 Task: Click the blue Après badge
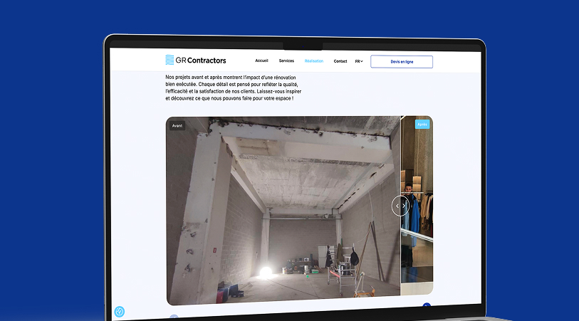(422, 125)
